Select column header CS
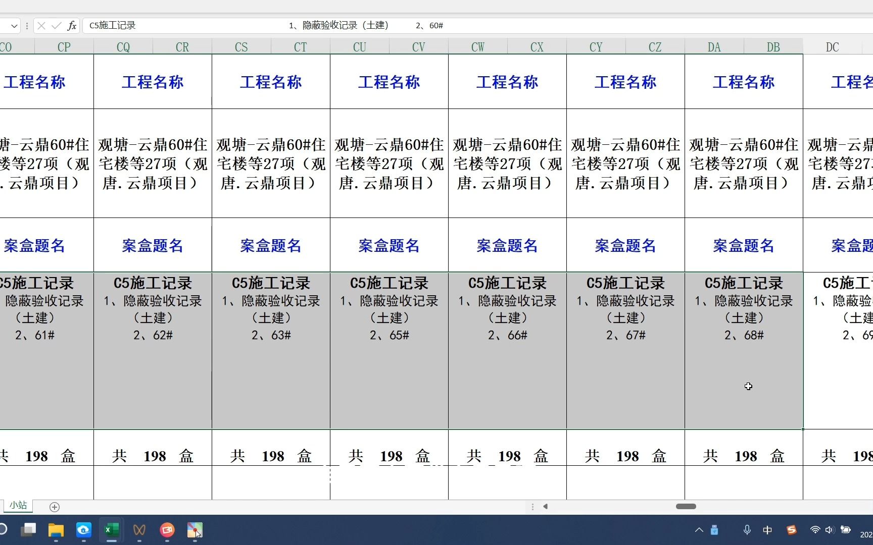 point(241,47)
